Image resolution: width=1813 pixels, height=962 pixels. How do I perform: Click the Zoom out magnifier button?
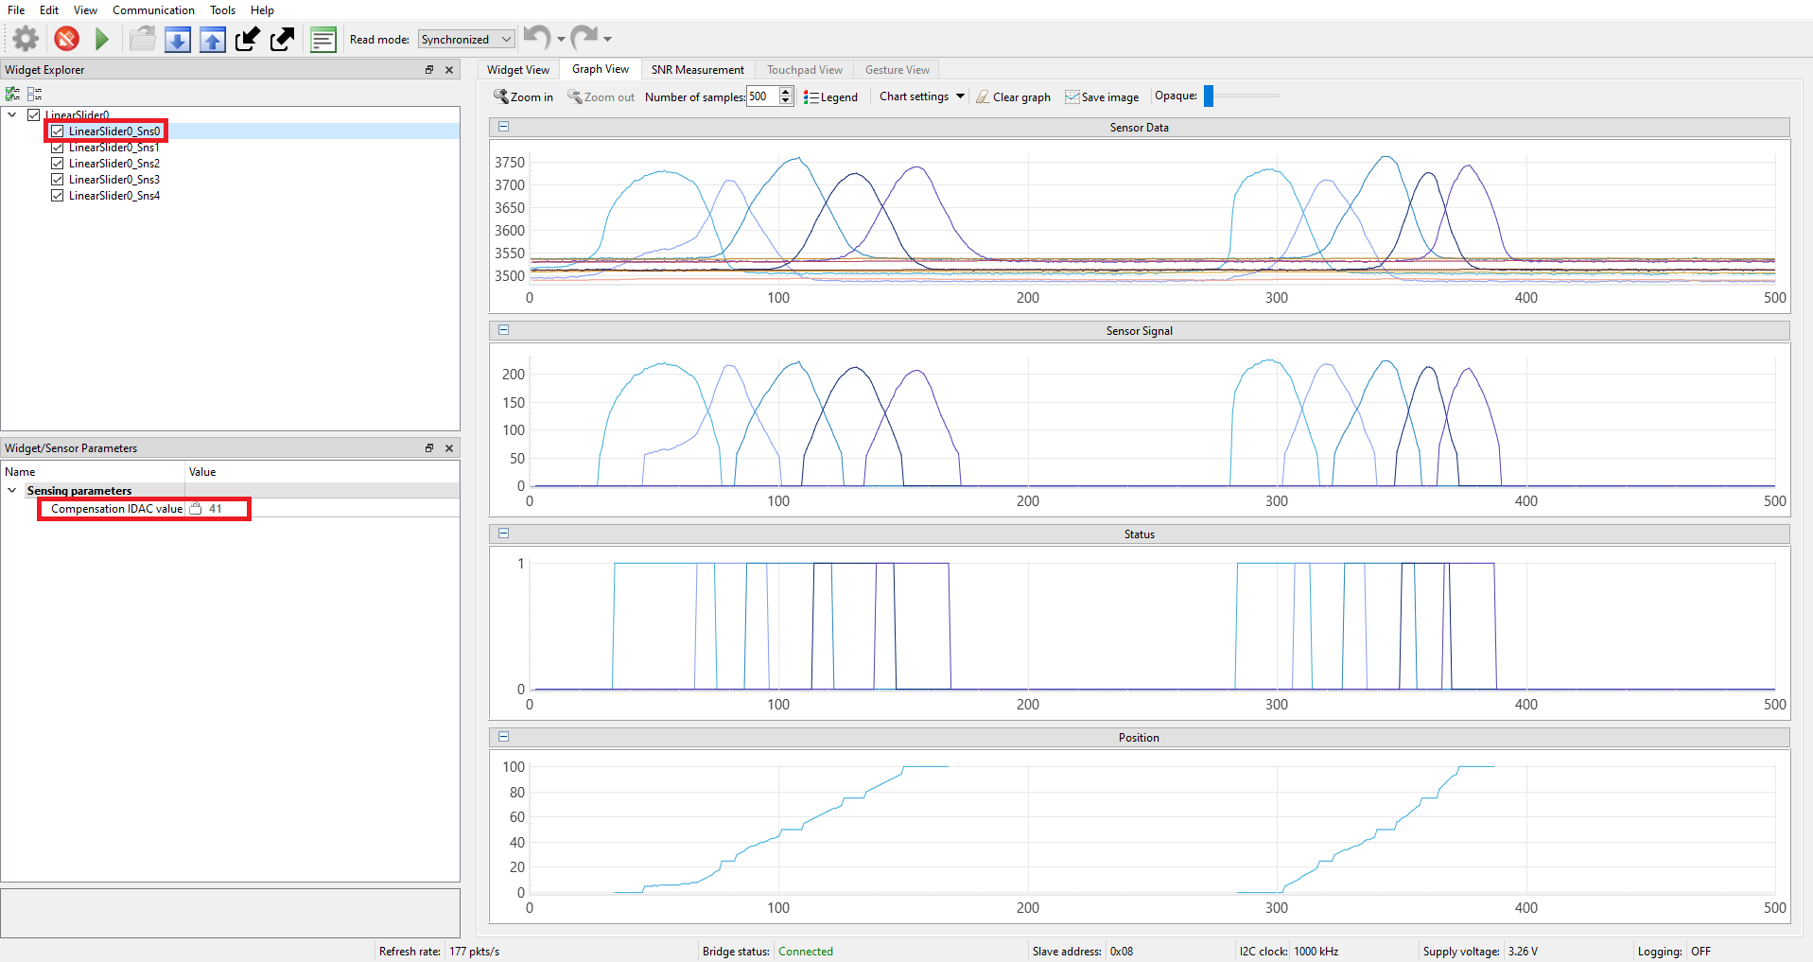(601, 96)
